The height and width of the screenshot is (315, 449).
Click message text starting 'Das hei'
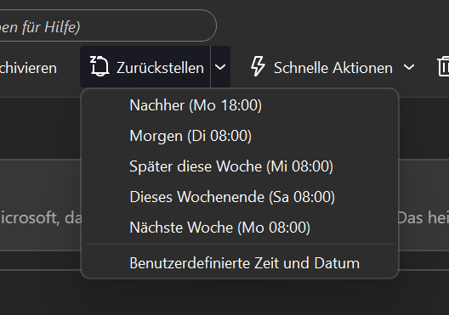[x=423, y=218]
